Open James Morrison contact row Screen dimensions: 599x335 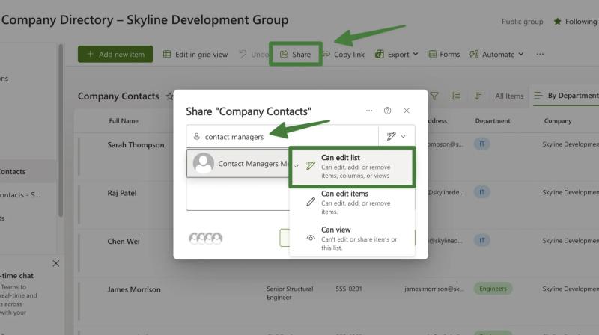[x=134, y=289]
